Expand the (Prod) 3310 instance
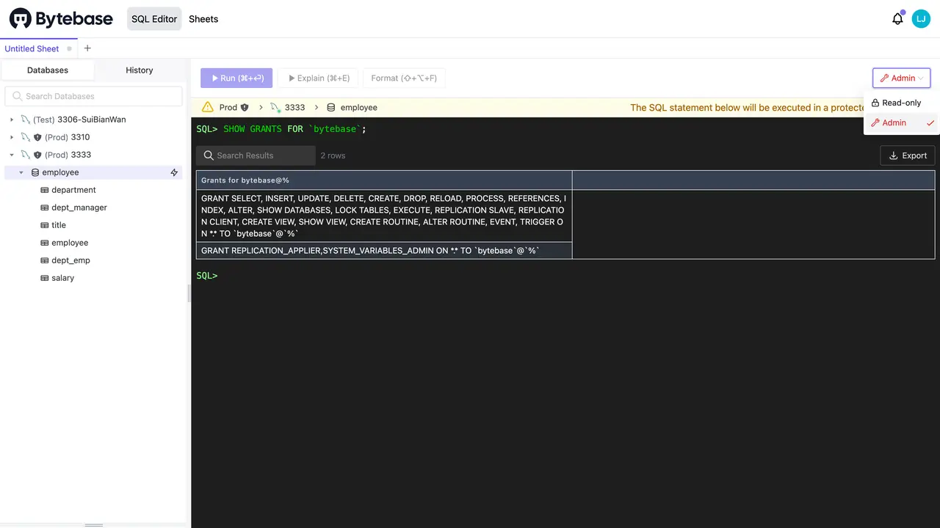 12,137
